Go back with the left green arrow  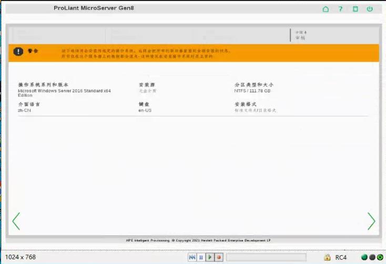pos(16,221)
